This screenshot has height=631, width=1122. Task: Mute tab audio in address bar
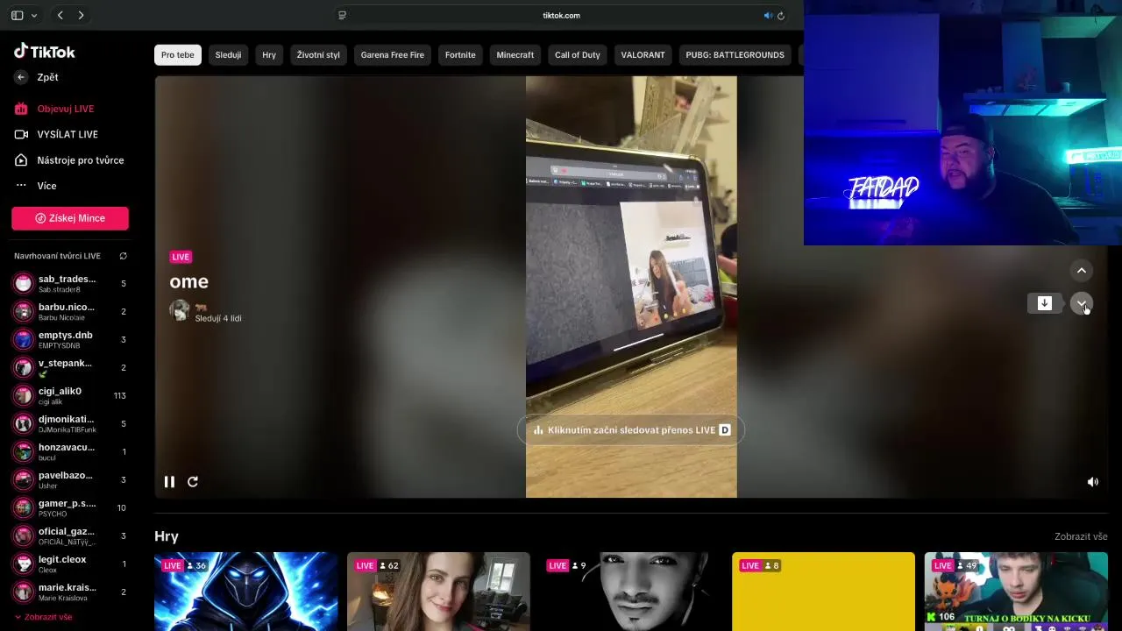pos(768,15)
